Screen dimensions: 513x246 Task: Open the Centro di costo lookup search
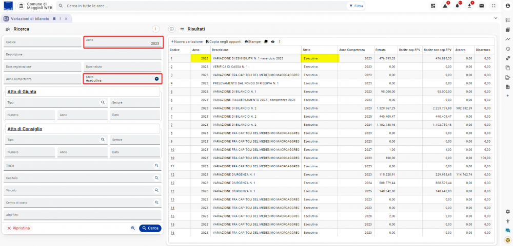click(156, 203)
